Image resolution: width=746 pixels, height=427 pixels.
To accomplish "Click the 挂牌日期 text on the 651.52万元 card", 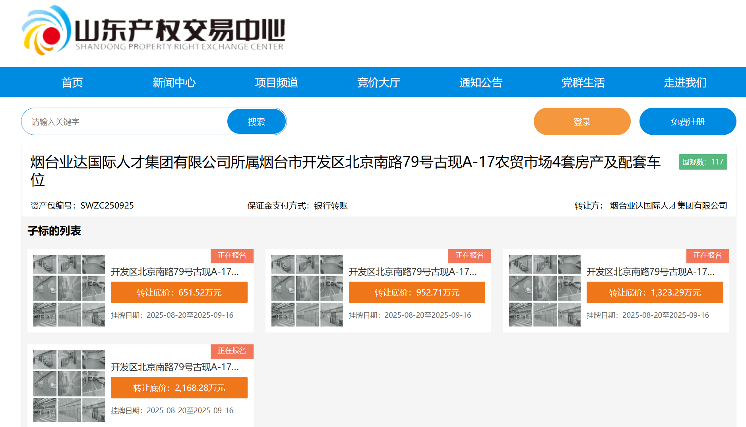I will (172, 315).
